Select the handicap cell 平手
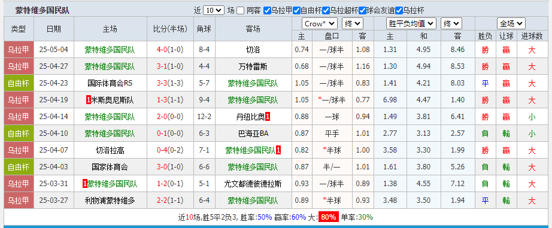 [332, 133]
